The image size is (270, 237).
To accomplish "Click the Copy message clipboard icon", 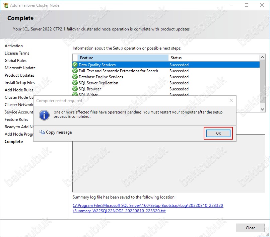I will click(42, 132).
